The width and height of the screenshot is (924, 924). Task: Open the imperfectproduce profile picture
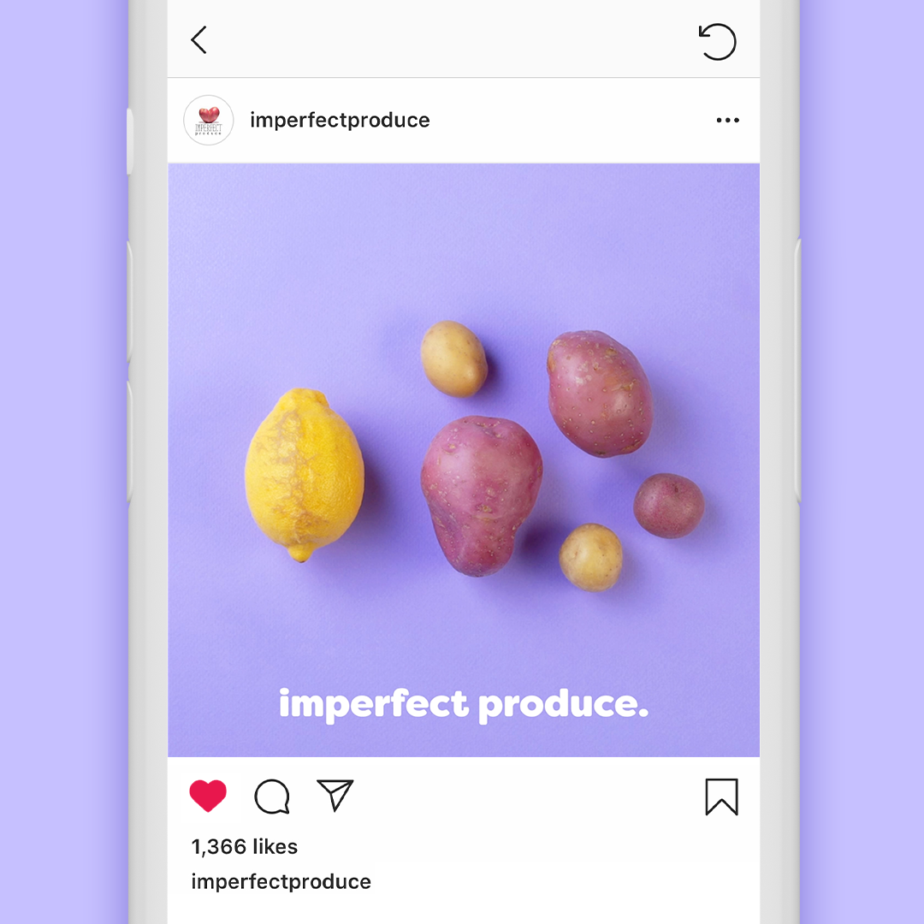[209, 121]
